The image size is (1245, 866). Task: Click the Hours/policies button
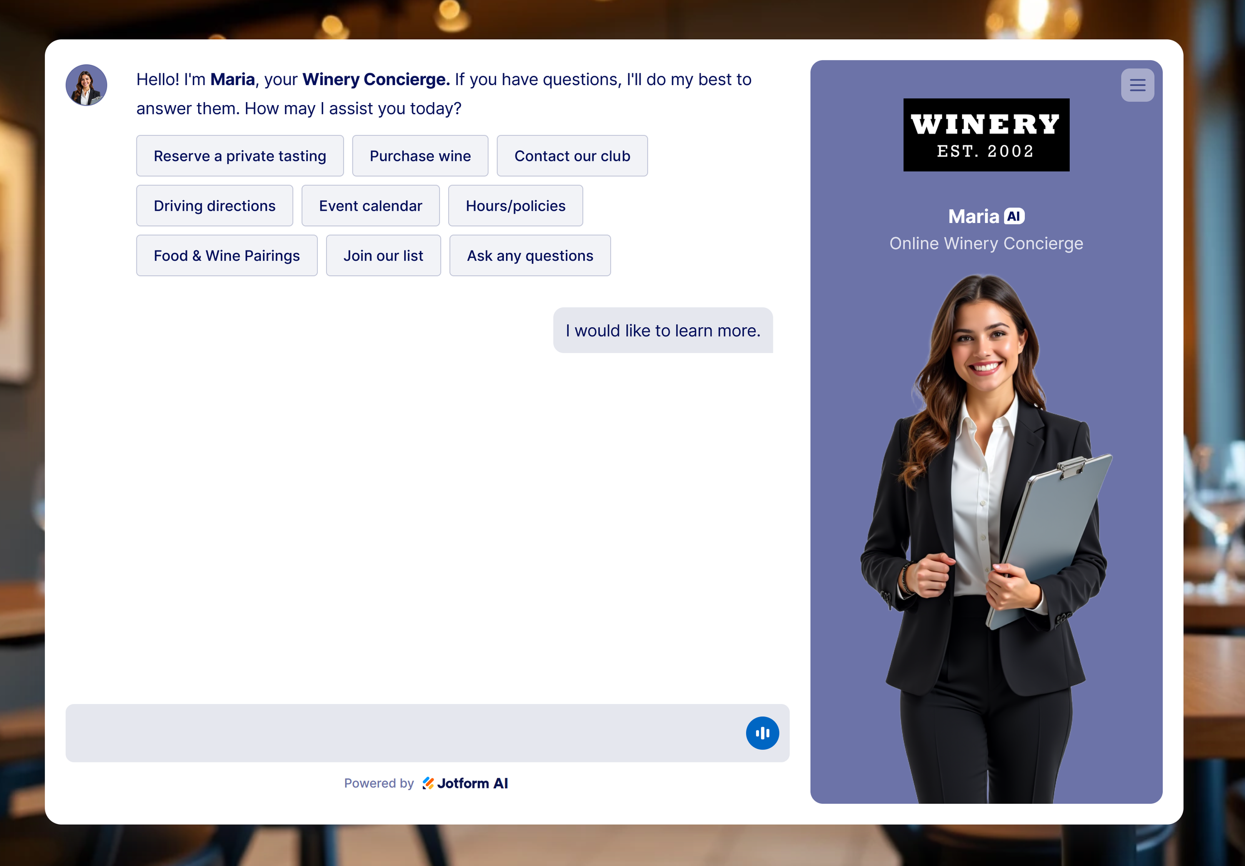click(x=515, y=206)
